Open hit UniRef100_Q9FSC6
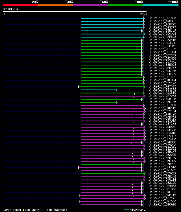This screenshot has height=212, width=181. [162, 130]
